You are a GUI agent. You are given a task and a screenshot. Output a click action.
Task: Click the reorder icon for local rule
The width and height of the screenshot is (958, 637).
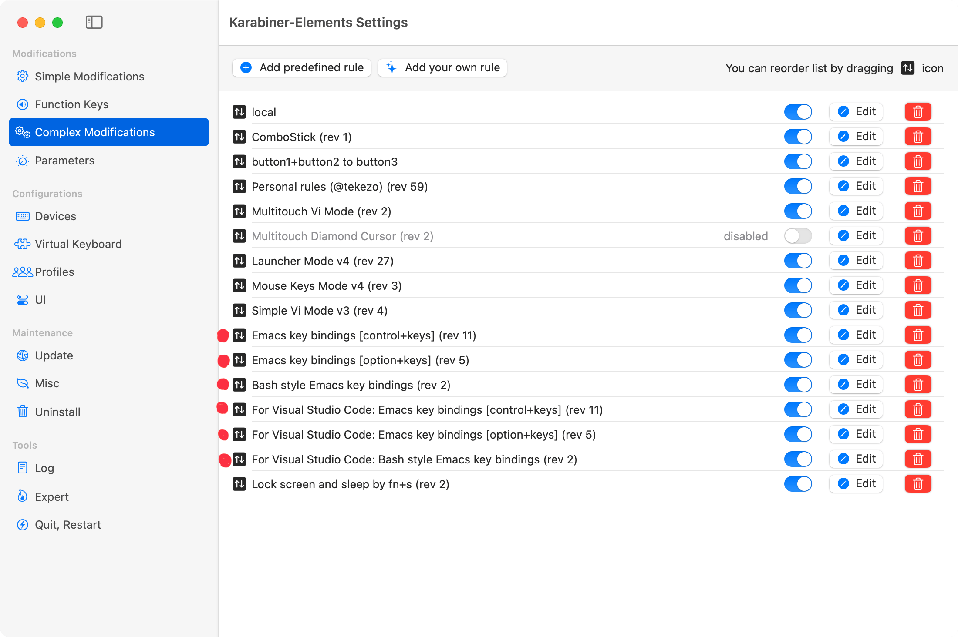[239, 112]
